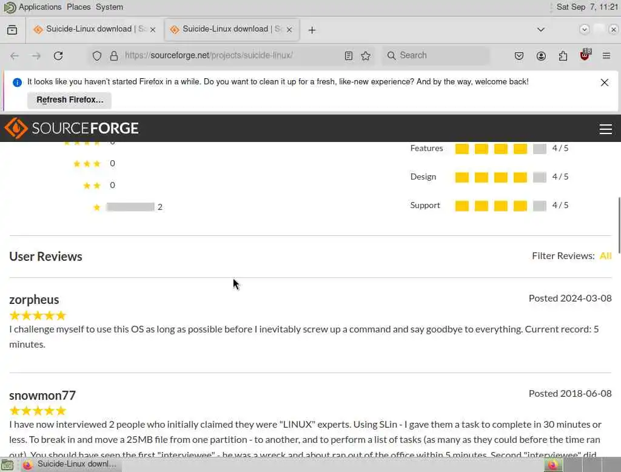Open Firefox View button
The width and height of the screenshot is (621, 472).
pyautogui.click(x=12, y=30)
